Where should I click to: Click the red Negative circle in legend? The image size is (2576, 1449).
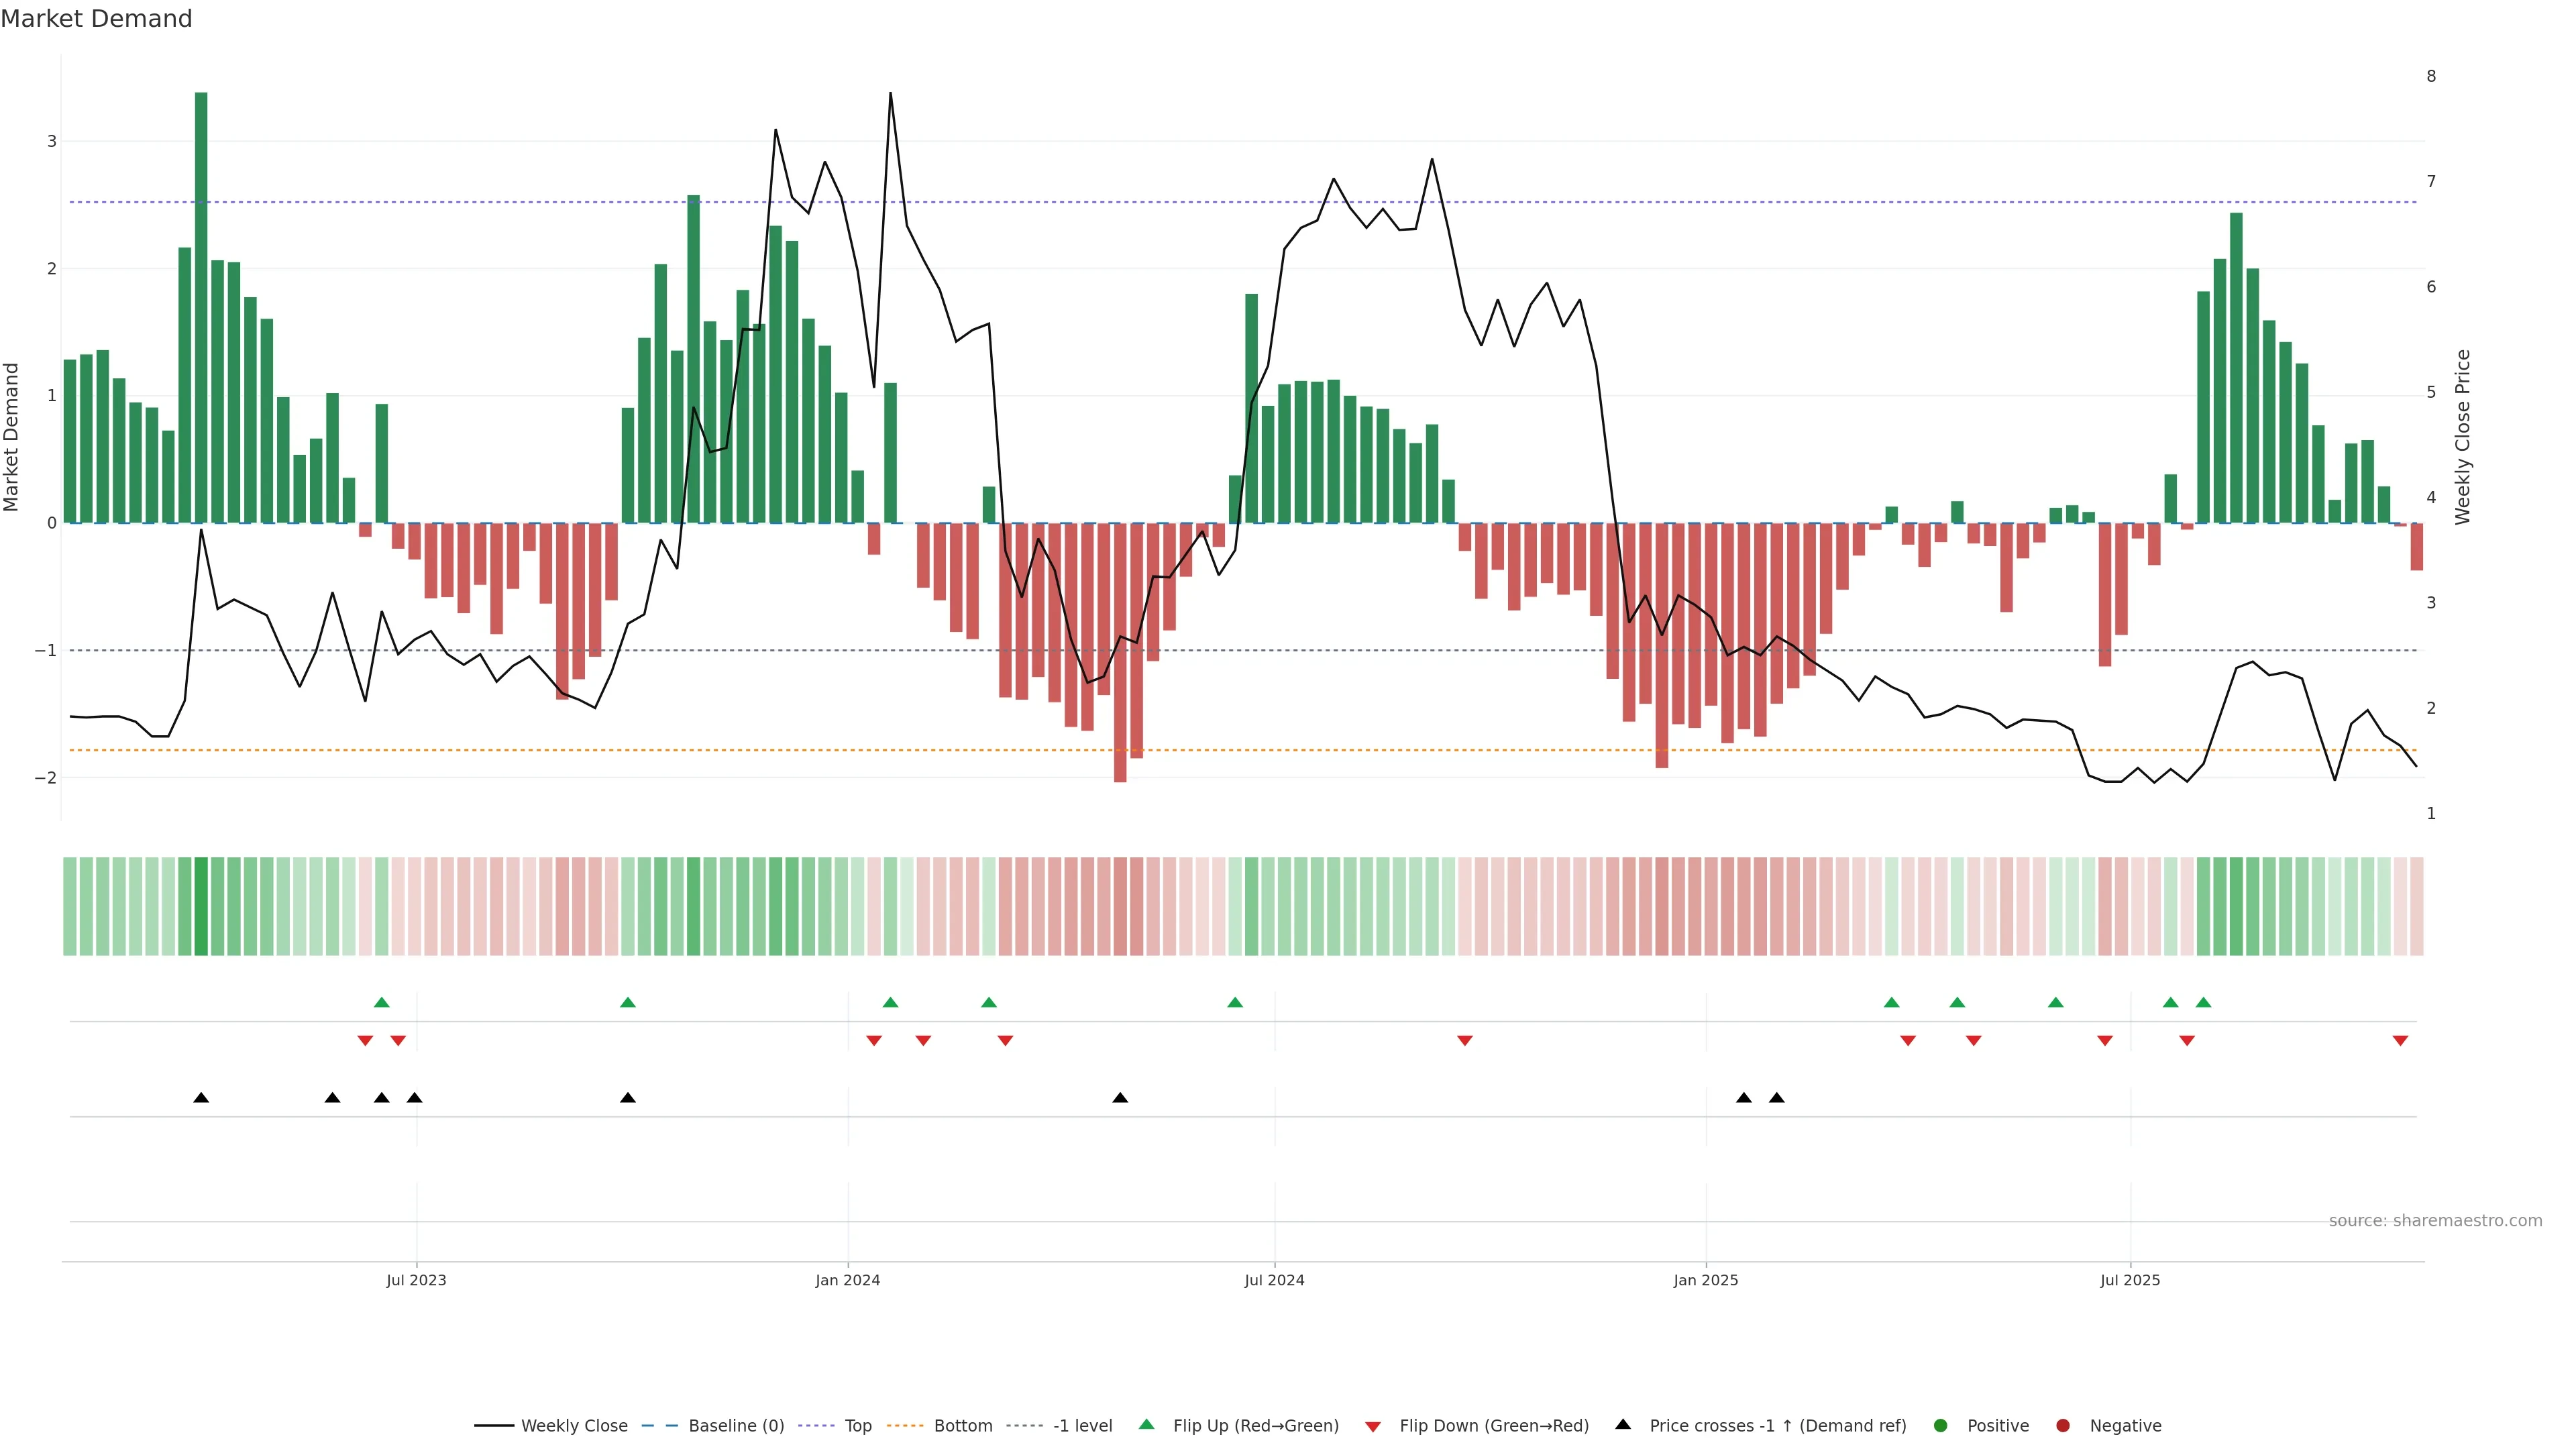coord(2063,1425)
